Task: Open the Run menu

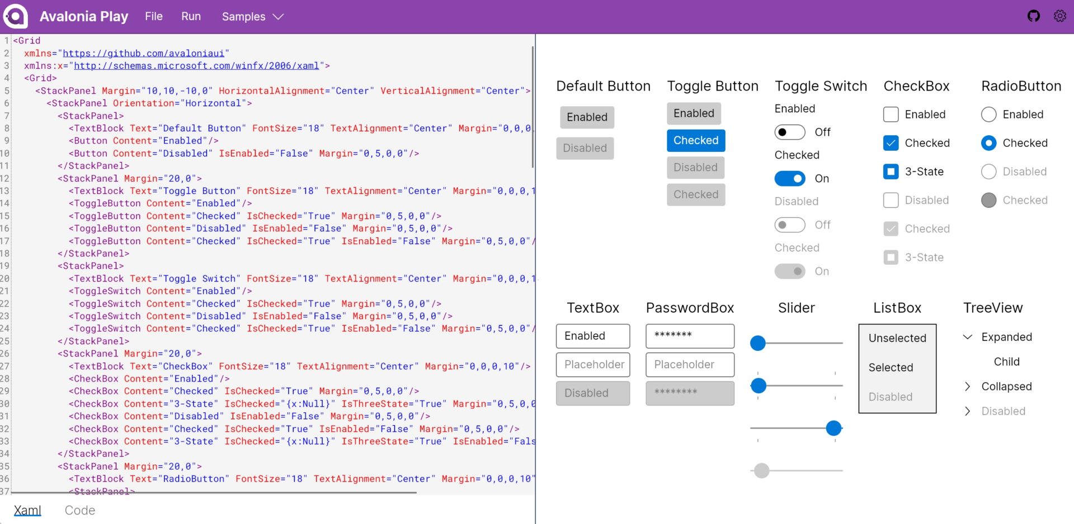Action: click(191, 16)
